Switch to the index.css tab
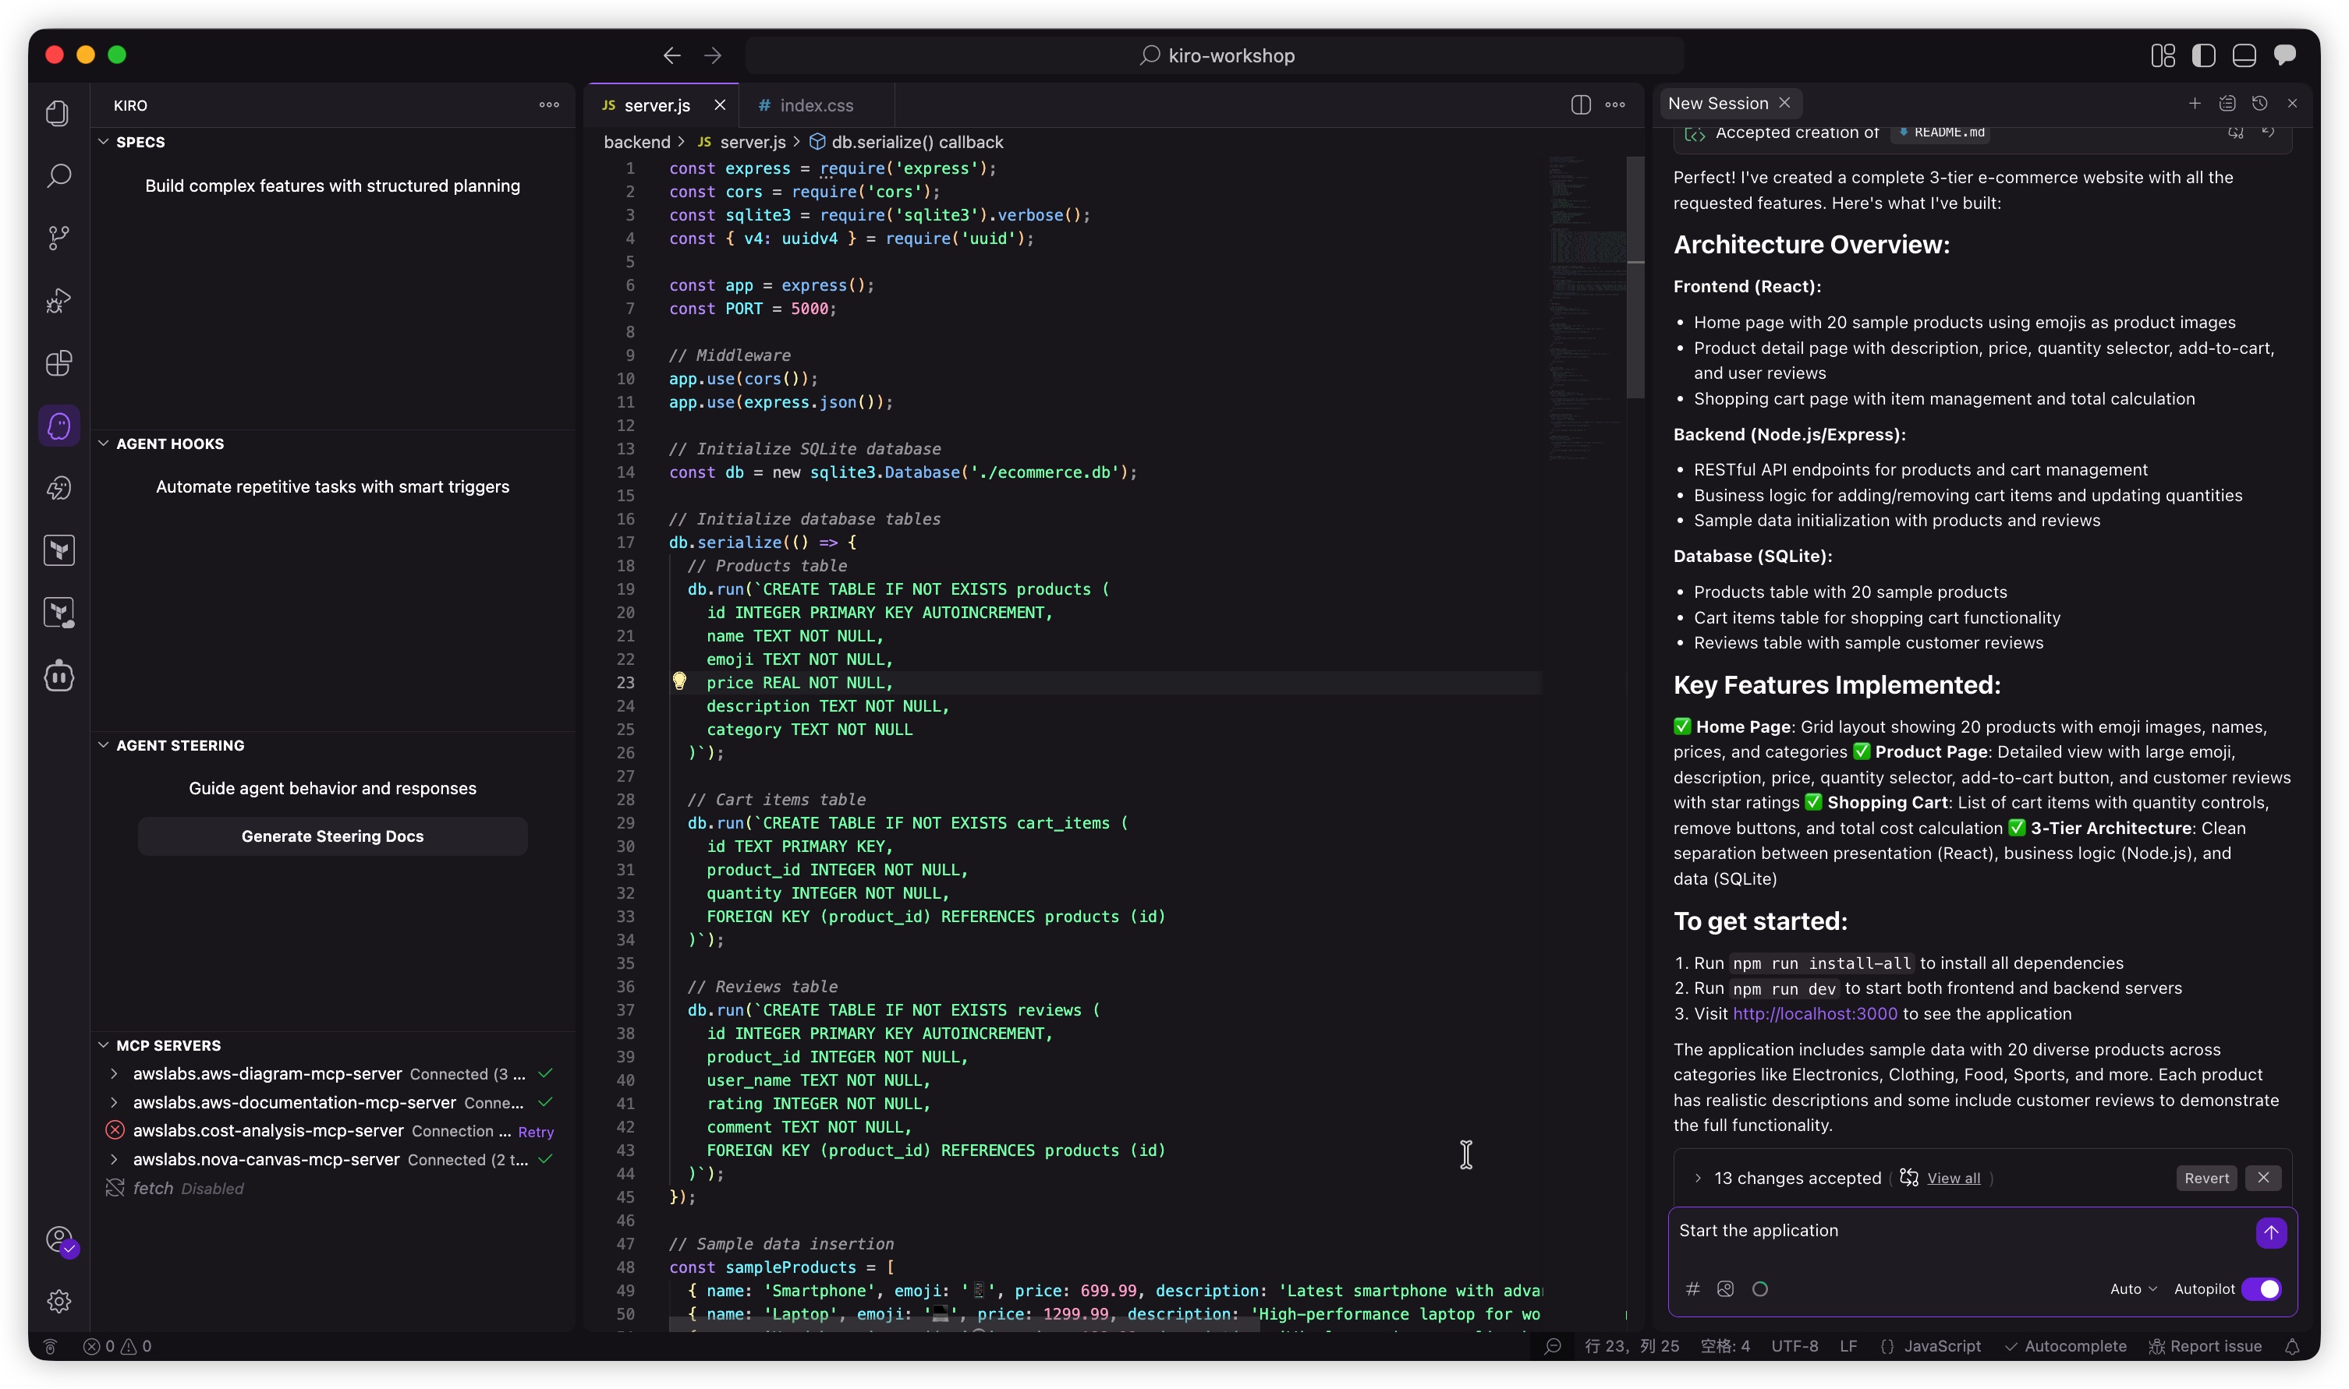This screenshot has width=2349, height=1389. 816,106
